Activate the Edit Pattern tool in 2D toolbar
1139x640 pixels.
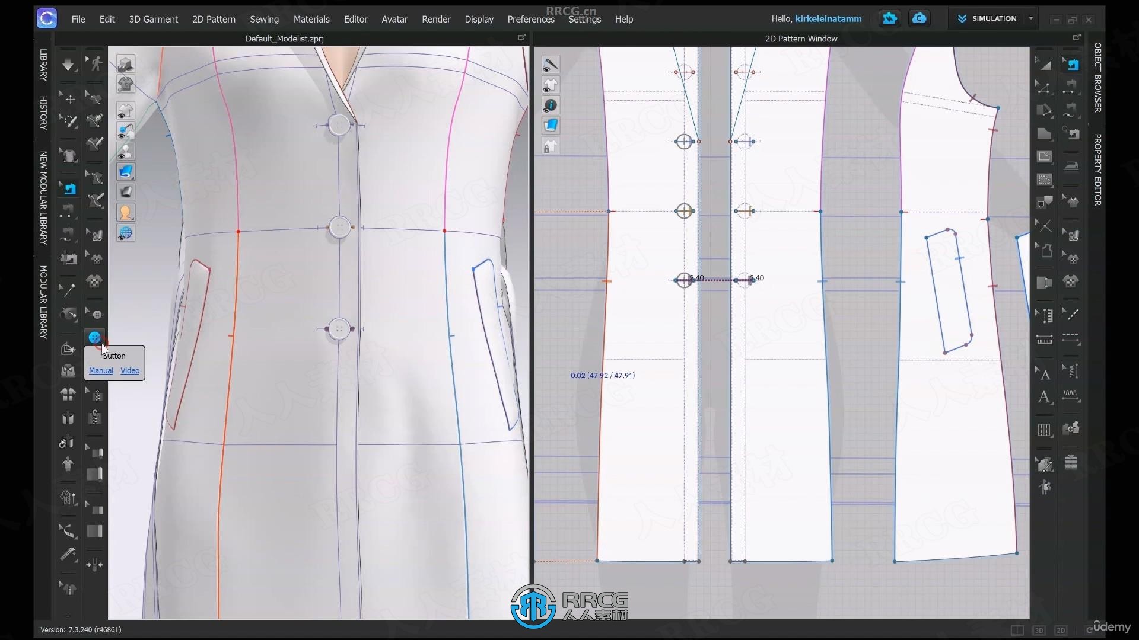1044,87
